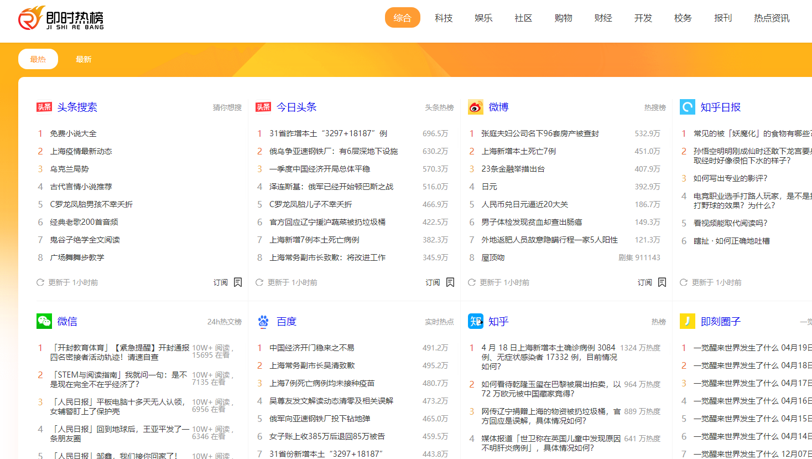This screenshot has height=459, width=812.
Task: Switch to the 开发 category
Action: (643, 18)
